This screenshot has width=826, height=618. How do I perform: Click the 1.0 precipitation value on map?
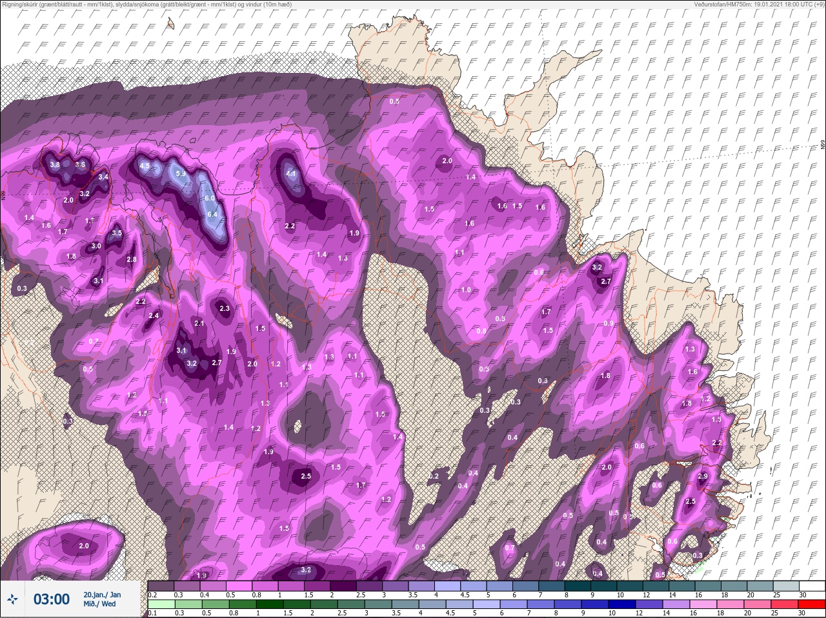pos(466,290)
